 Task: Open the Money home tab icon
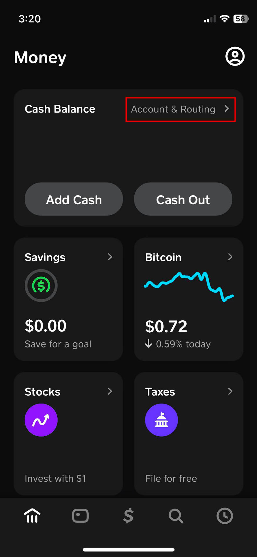(x=32, y=516)
